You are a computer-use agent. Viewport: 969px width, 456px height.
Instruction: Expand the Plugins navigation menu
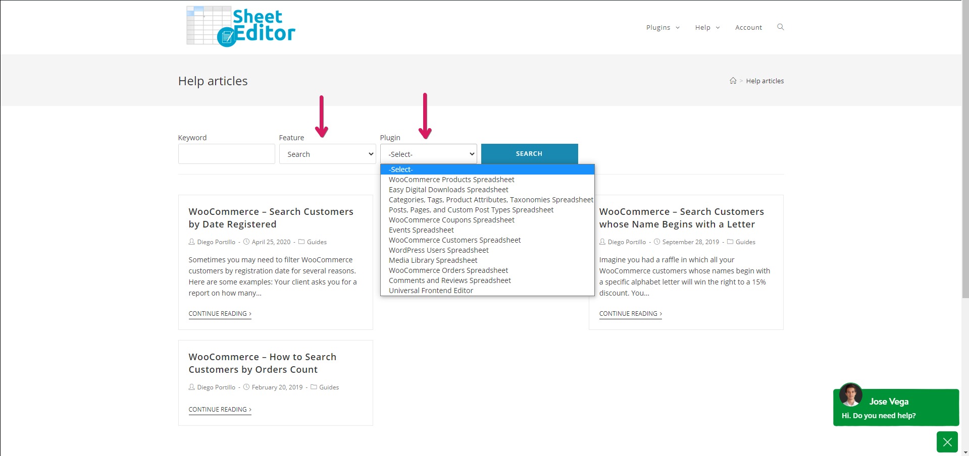coord(662,28)
